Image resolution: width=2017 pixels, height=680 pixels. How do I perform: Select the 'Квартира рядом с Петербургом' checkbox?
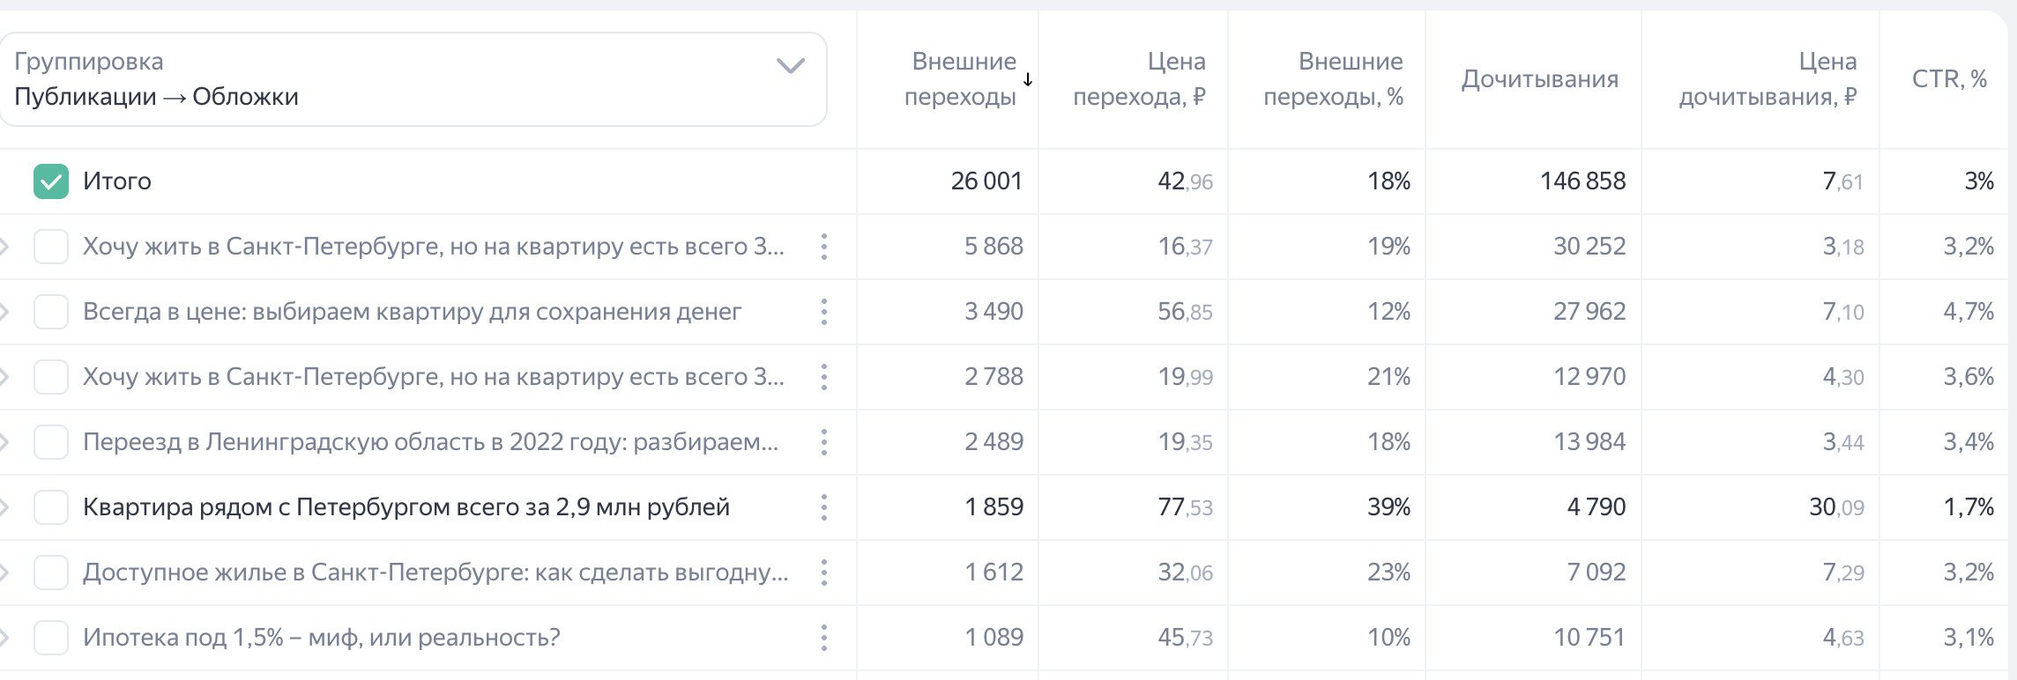[x=51, y=507]
